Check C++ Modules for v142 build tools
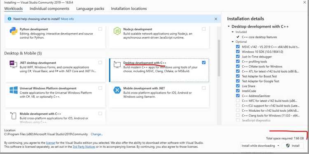Image resolution: width=309 pixels, height=154 pixels. (238, 110)
